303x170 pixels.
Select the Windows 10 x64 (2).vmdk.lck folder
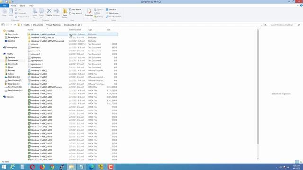coord(72,34)
